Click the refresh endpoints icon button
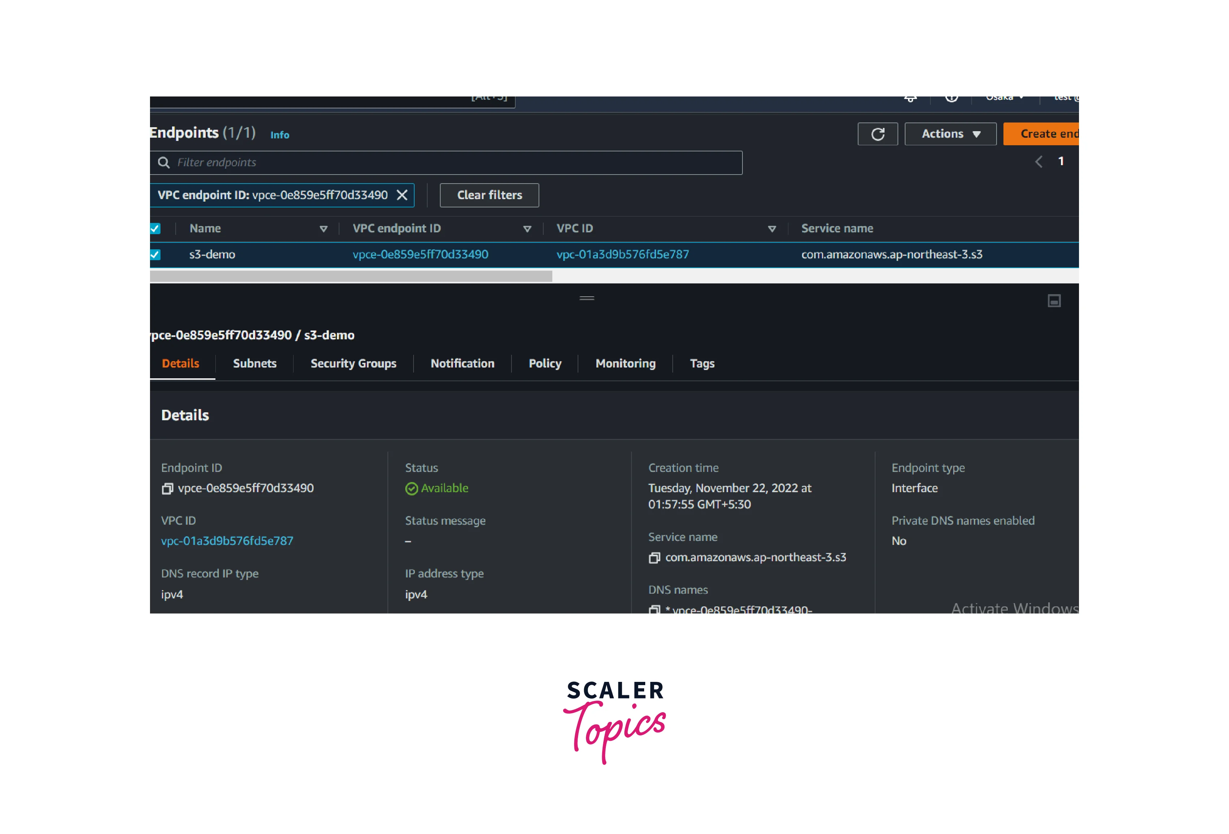Screen dimensions: 1229x834 click(877, 134)
